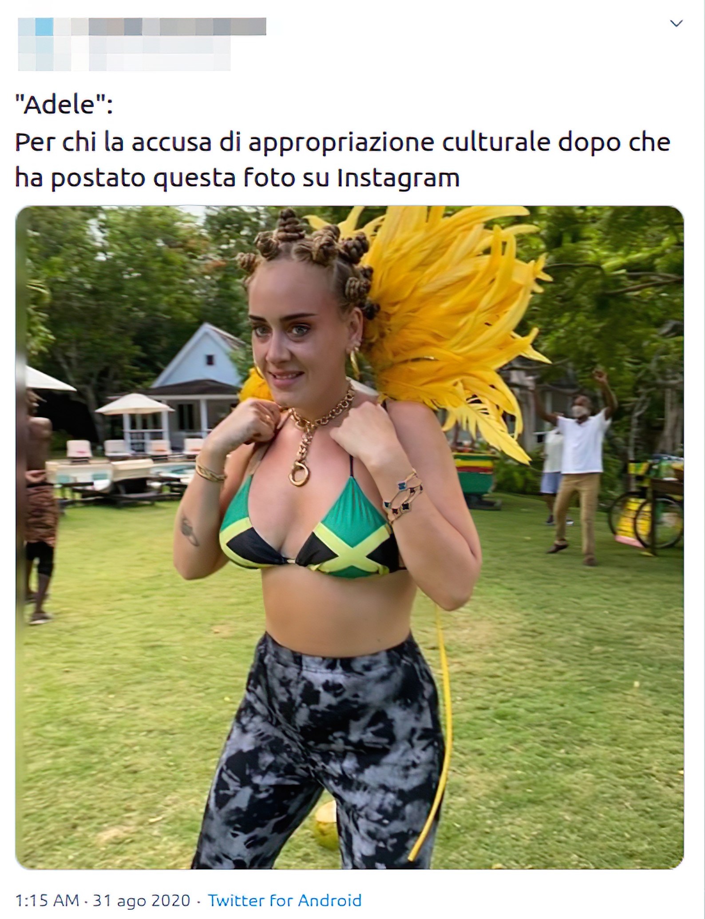This screenshot has height=919, width=705.
Task: Click the man in white shirt in photo
Action: (577, 467)
